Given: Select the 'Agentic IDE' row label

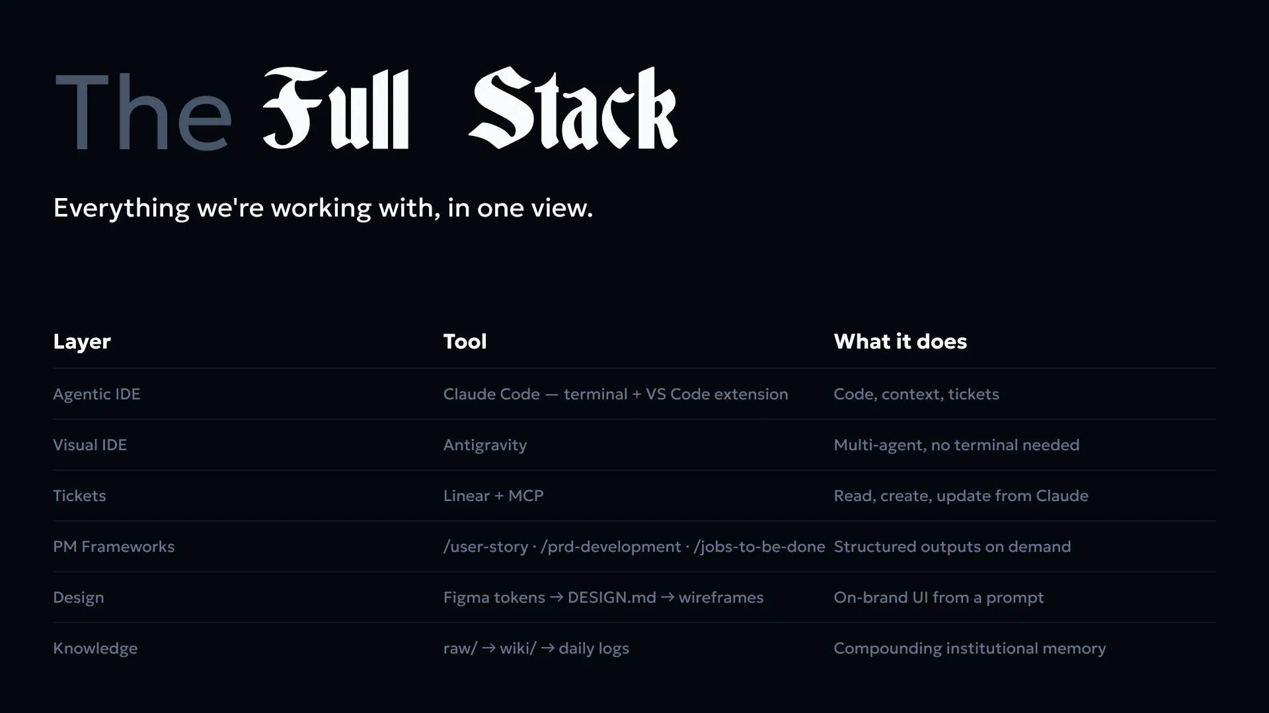Looking at the screenshot, I should 96,394.
